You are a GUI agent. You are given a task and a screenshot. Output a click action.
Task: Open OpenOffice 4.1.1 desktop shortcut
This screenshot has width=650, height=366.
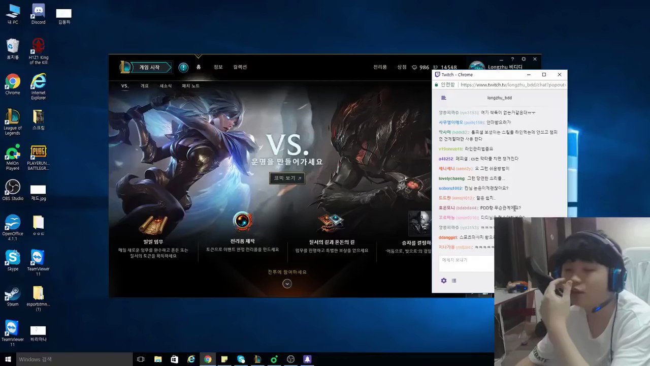[x=13, y=228]
